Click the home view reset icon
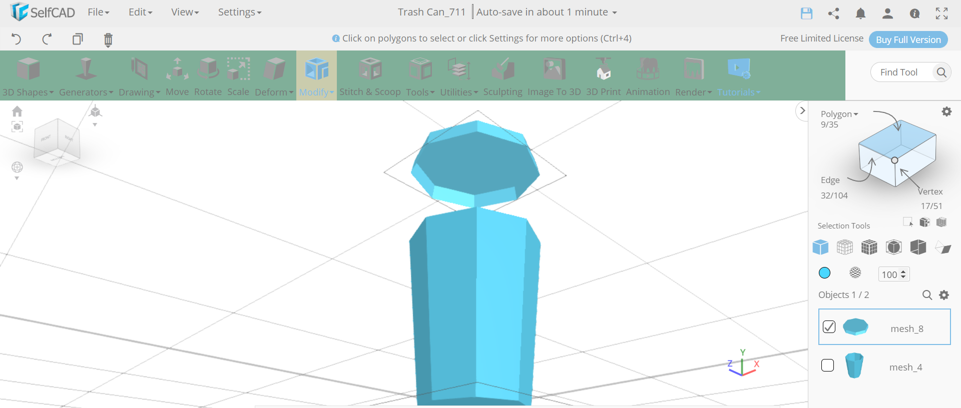 (17, 111)
